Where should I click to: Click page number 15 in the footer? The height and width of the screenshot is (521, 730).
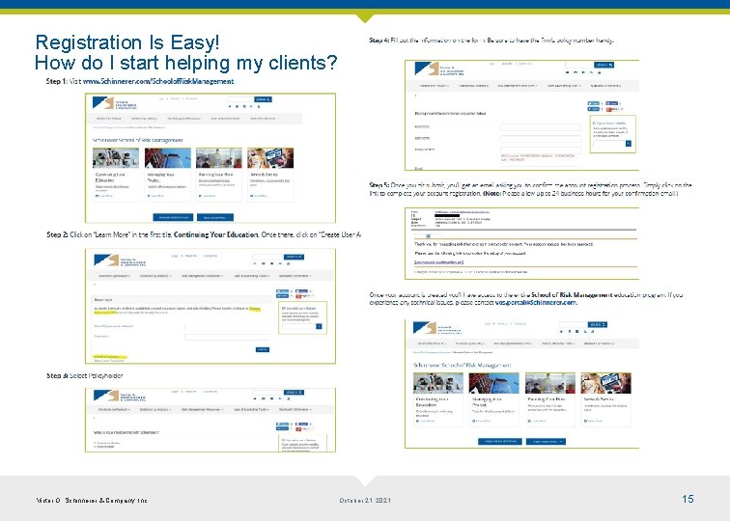(x=688, y=499)
